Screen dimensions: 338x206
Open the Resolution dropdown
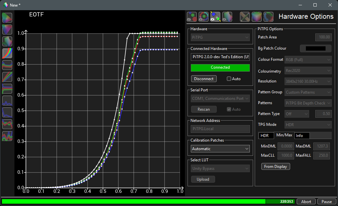[x=308, y=81]
